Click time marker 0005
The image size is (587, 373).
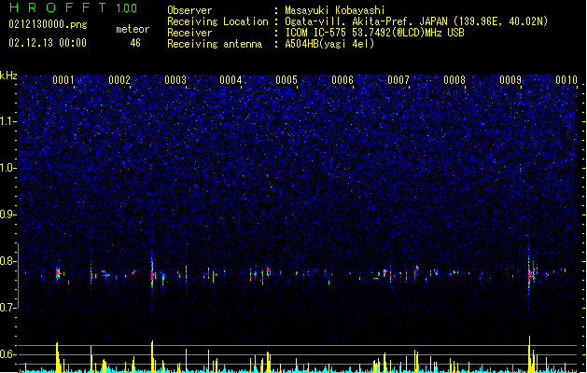[287, 79]
